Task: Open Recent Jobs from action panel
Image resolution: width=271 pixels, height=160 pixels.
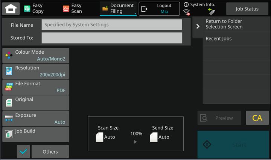Action: click(236, 39)
